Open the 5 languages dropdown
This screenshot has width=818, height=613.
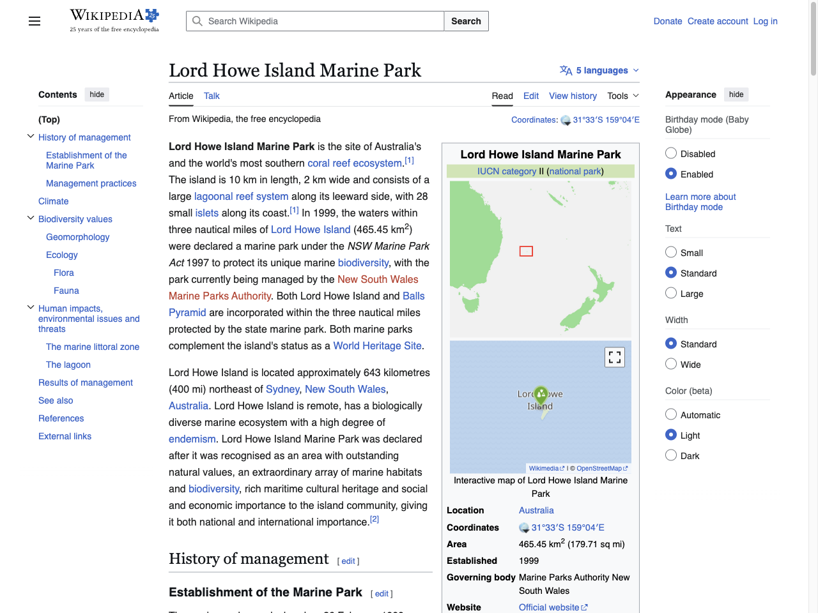click(598, 70)
